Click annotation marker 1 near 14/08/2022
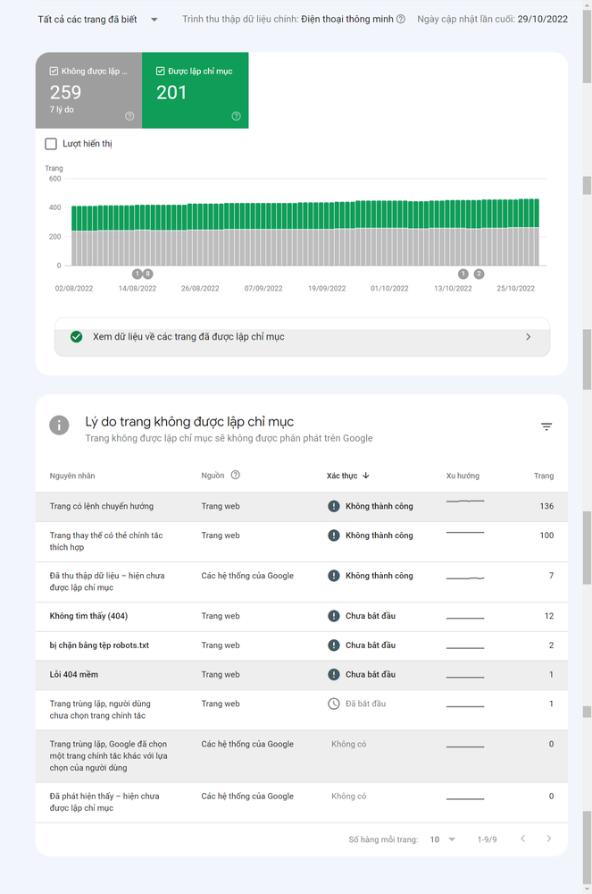 click(x=137, y=274)
